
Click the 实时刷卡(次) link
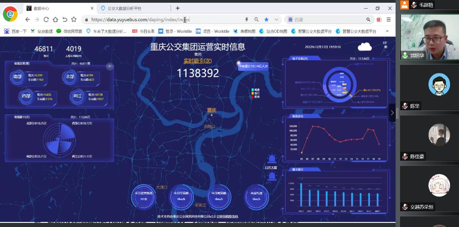pos(197,61)
